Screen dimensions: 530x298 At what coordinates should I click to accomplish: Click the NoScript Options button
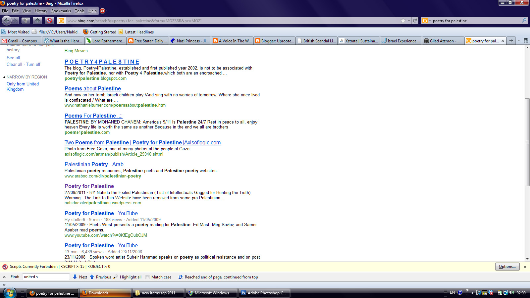[507, 267]
